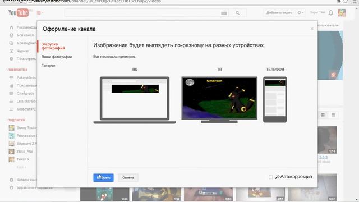Click the ТЕЛЕФОН preview image
The height and width of the screenshot is (202, 359).
pos(275,99)
